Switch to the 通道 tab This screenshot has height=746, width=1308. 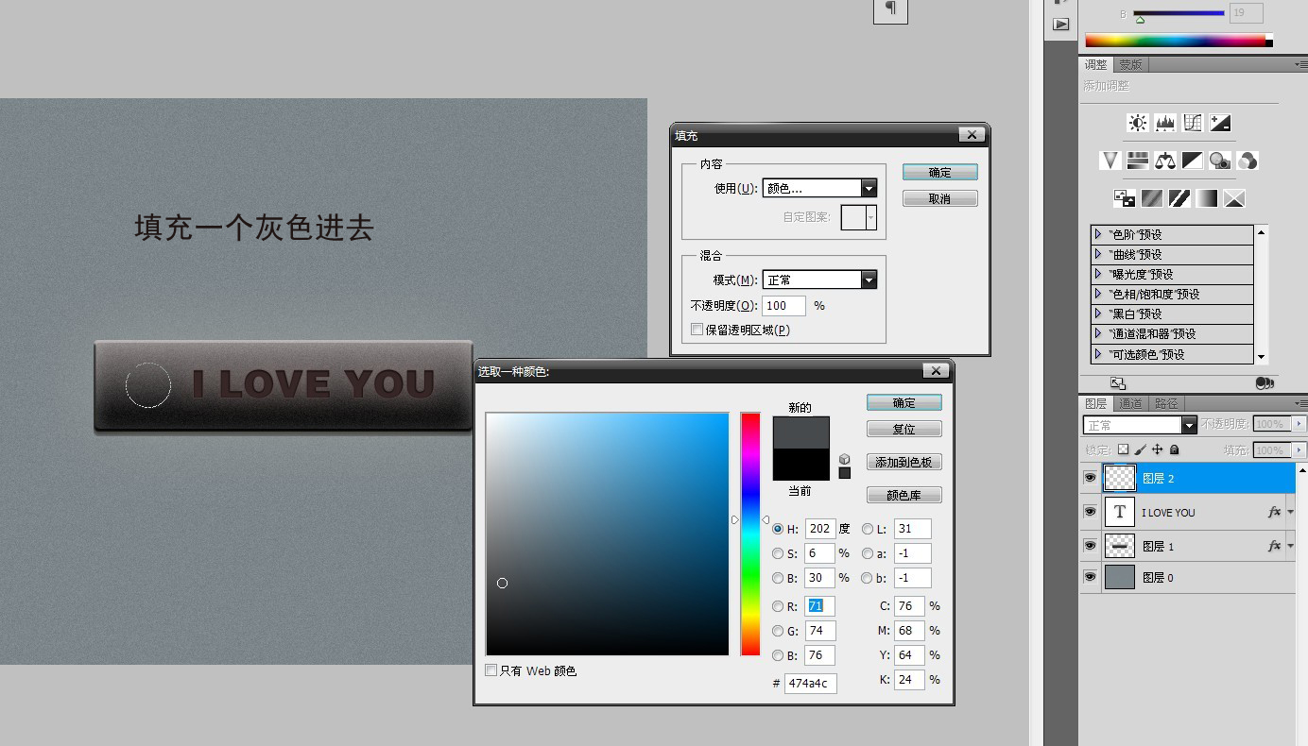pyautogui.click(x=1130, y=403)
